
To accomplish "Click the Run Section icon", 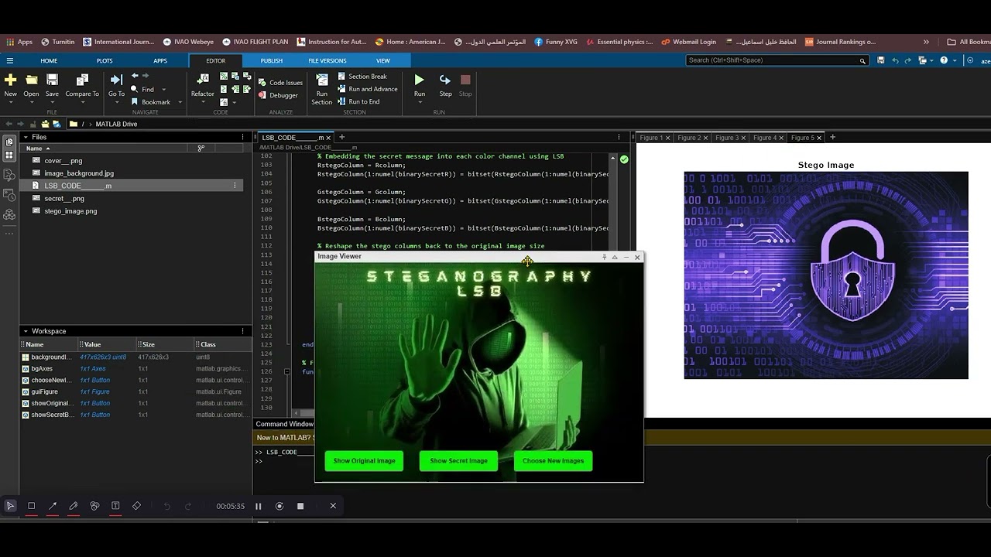I will click(322, 80).
